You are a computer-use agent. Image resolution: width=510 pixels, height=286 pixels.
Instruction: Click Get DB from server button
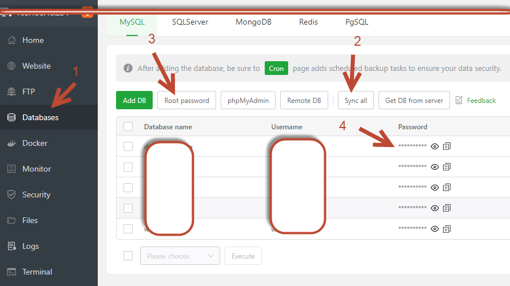click(x=414, y=100)
